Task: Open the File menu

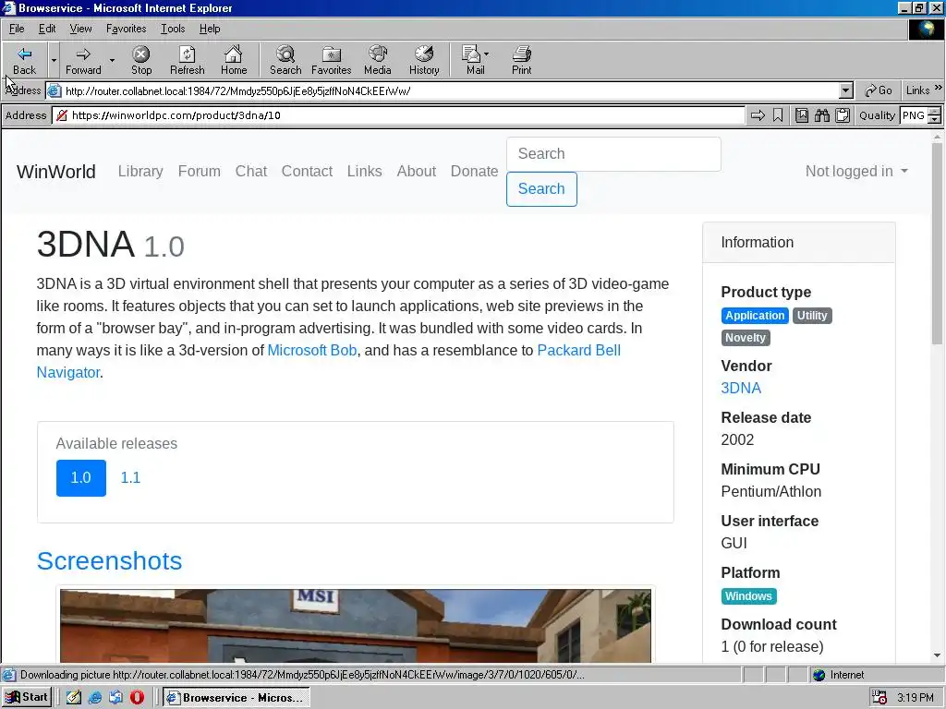Action: 17,29
